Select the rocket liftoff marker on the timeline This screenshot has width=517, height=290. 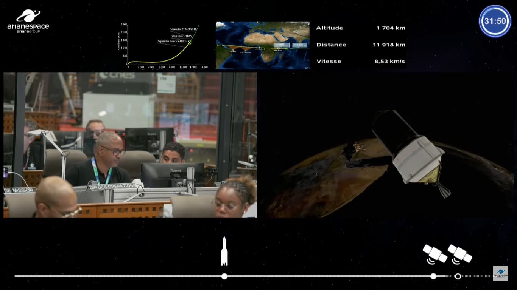click(x=224, y=276)
